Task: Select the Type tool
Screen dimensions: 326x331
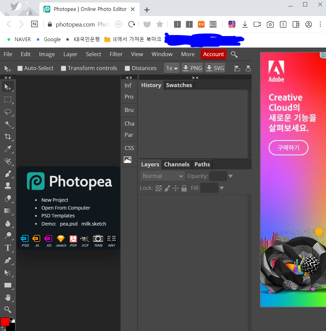Action: [8, 248]
